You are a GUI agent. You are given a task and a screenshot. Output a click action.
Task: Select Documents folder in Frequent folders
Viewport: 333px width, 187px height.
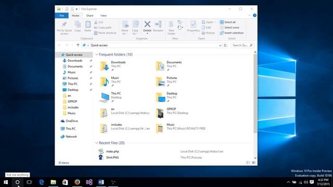[169, 66]
